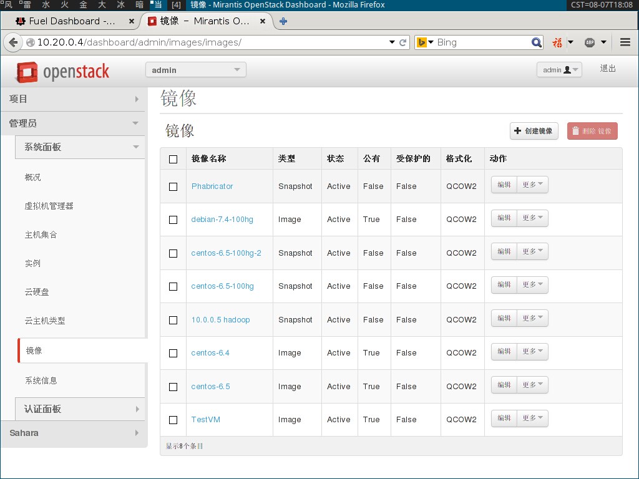This screenshot has height=479, width=639.
Task: Click the browser back arrow button
Action: [13, 42]
